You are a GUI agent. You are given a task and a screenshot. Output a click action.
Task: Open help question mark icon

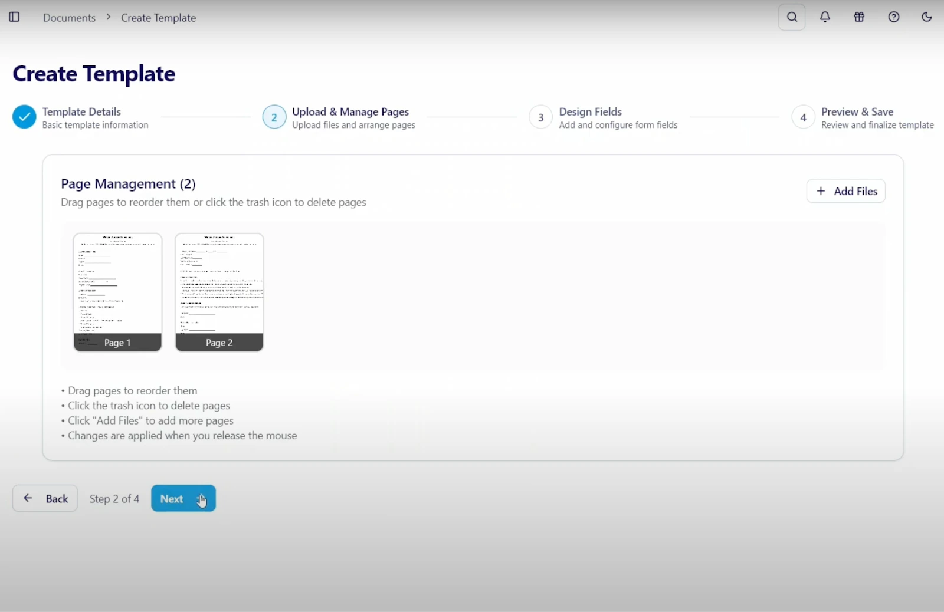pos(893,17)
